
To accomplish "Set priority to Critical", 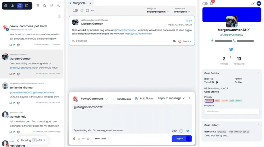I will tap(209, 101).
